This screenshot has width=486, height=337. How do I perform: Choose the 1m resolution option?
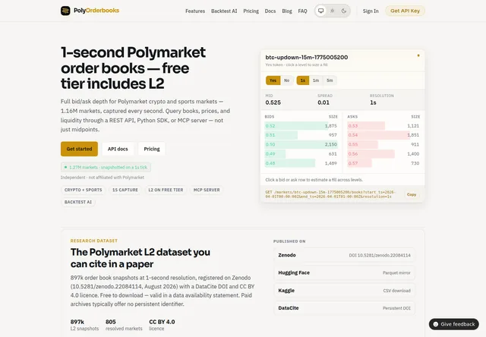(316, 80)
